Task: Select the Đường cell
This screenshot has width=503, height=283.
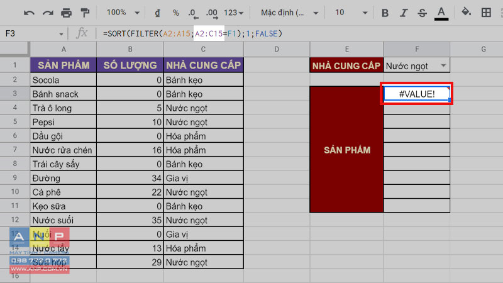Action: [64, 178]
